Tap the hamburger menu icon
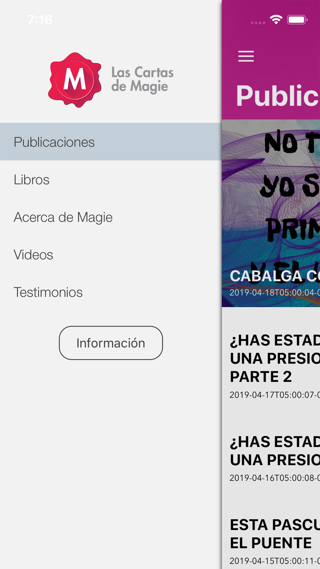Viewport: 320px width, 569px height. pos(246,56)
